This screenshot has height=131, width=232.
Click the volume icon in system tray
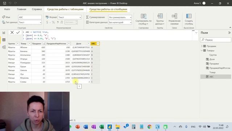click(204, 127)
